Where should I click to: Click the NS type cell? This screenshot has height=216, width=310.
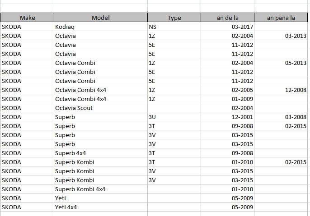point(174,27)
